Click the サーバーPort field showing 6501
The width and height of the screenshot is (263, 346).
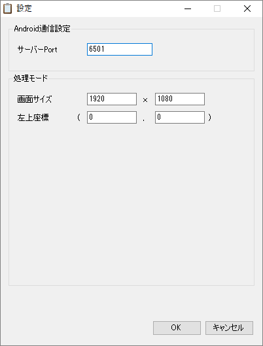(120, 50)
